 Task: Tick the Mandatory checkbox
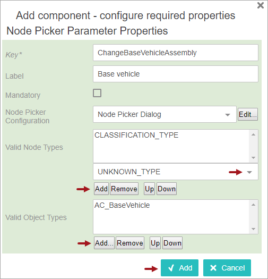pos(97,93)
